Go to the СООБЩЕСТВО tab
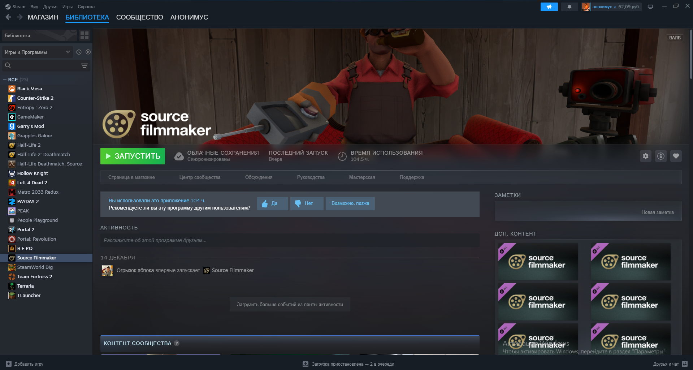693x370 pixels. (x=140, y=17)
